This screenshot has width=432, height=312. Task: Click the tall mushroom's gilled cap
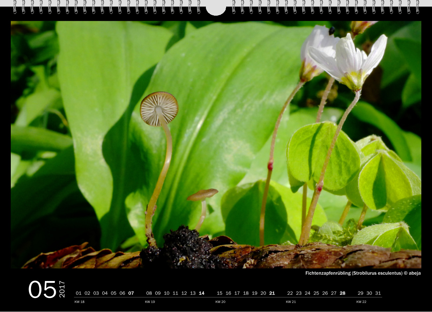159,108
